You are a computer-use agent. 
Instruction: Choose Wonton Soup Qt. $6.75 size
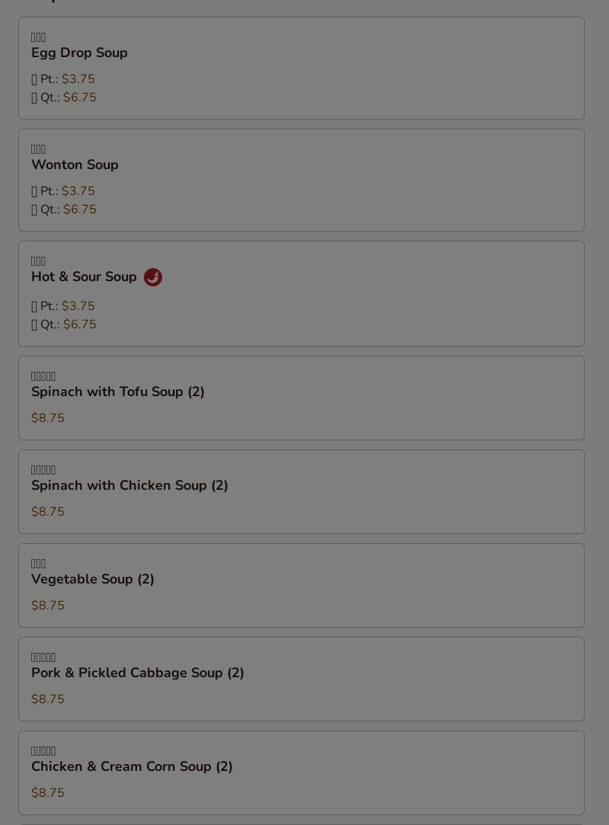tap(64, 209)
